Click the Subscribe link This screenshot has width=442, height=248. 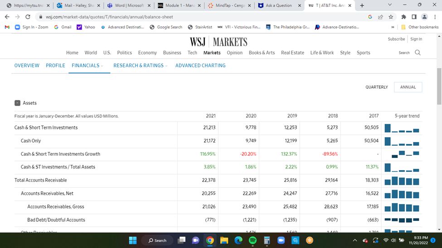point(396,39)
